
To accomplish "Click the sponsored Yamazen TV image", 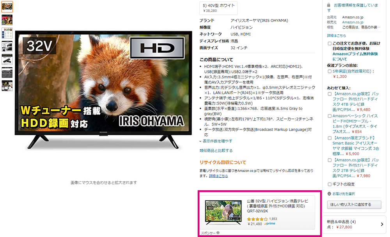I will coord(223,212).
